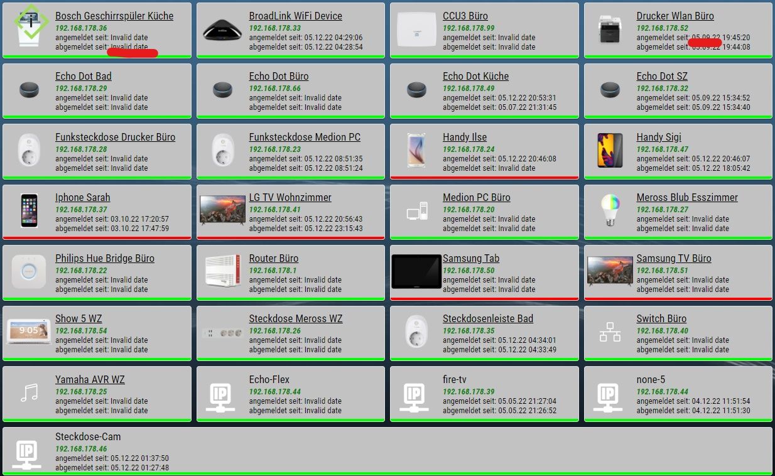Open the Router Büro link
This screenshot has height=476, width=775.
(x=273, y=258)
